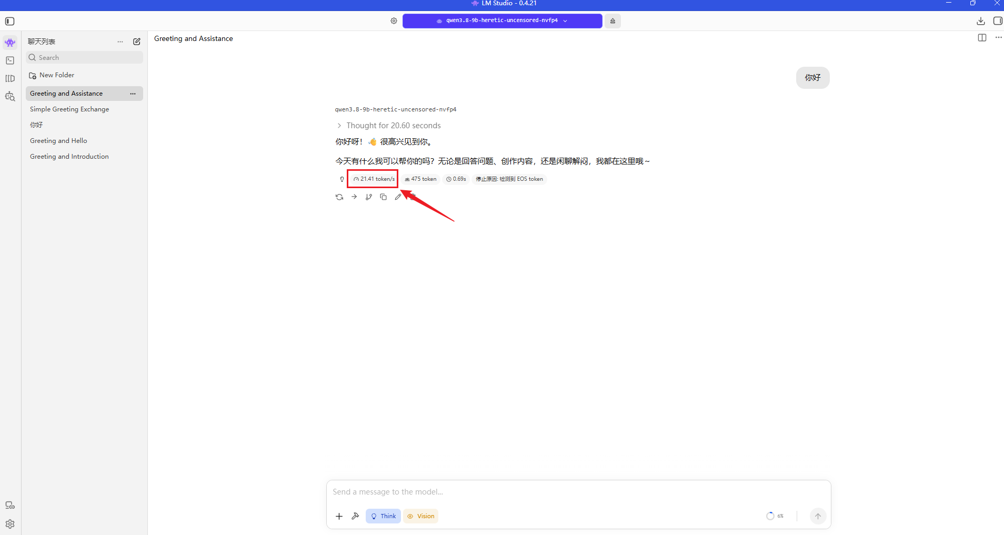This screenshot has height=535, width=1004.
Task: Open the Chat section in the sidebar
Action: pyautogui.click(x=10, y=43)
